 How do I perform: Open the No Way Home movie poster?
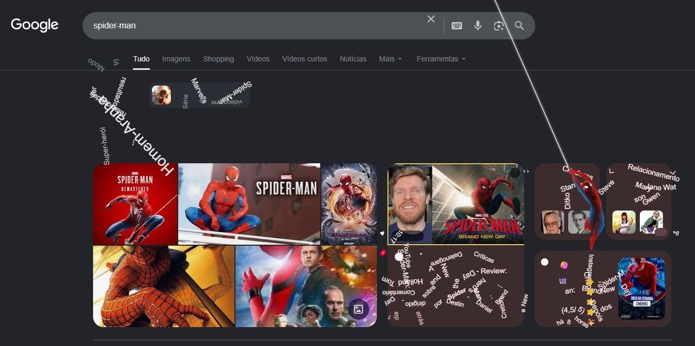point(349,204)
